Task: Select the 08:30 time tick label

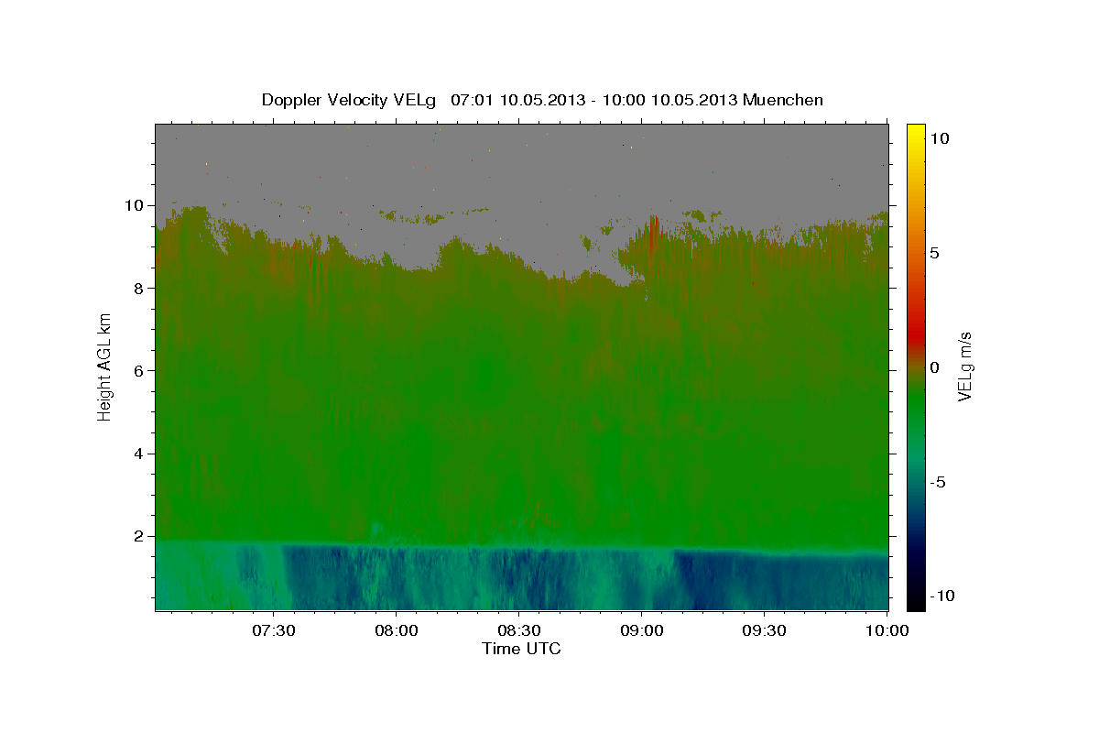Action: [518, 631]
